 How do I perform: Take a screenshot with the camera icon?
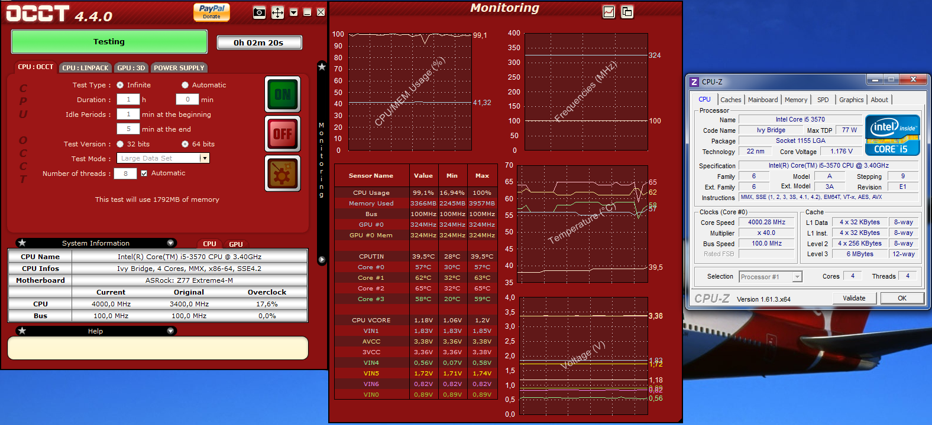[259, 12]
